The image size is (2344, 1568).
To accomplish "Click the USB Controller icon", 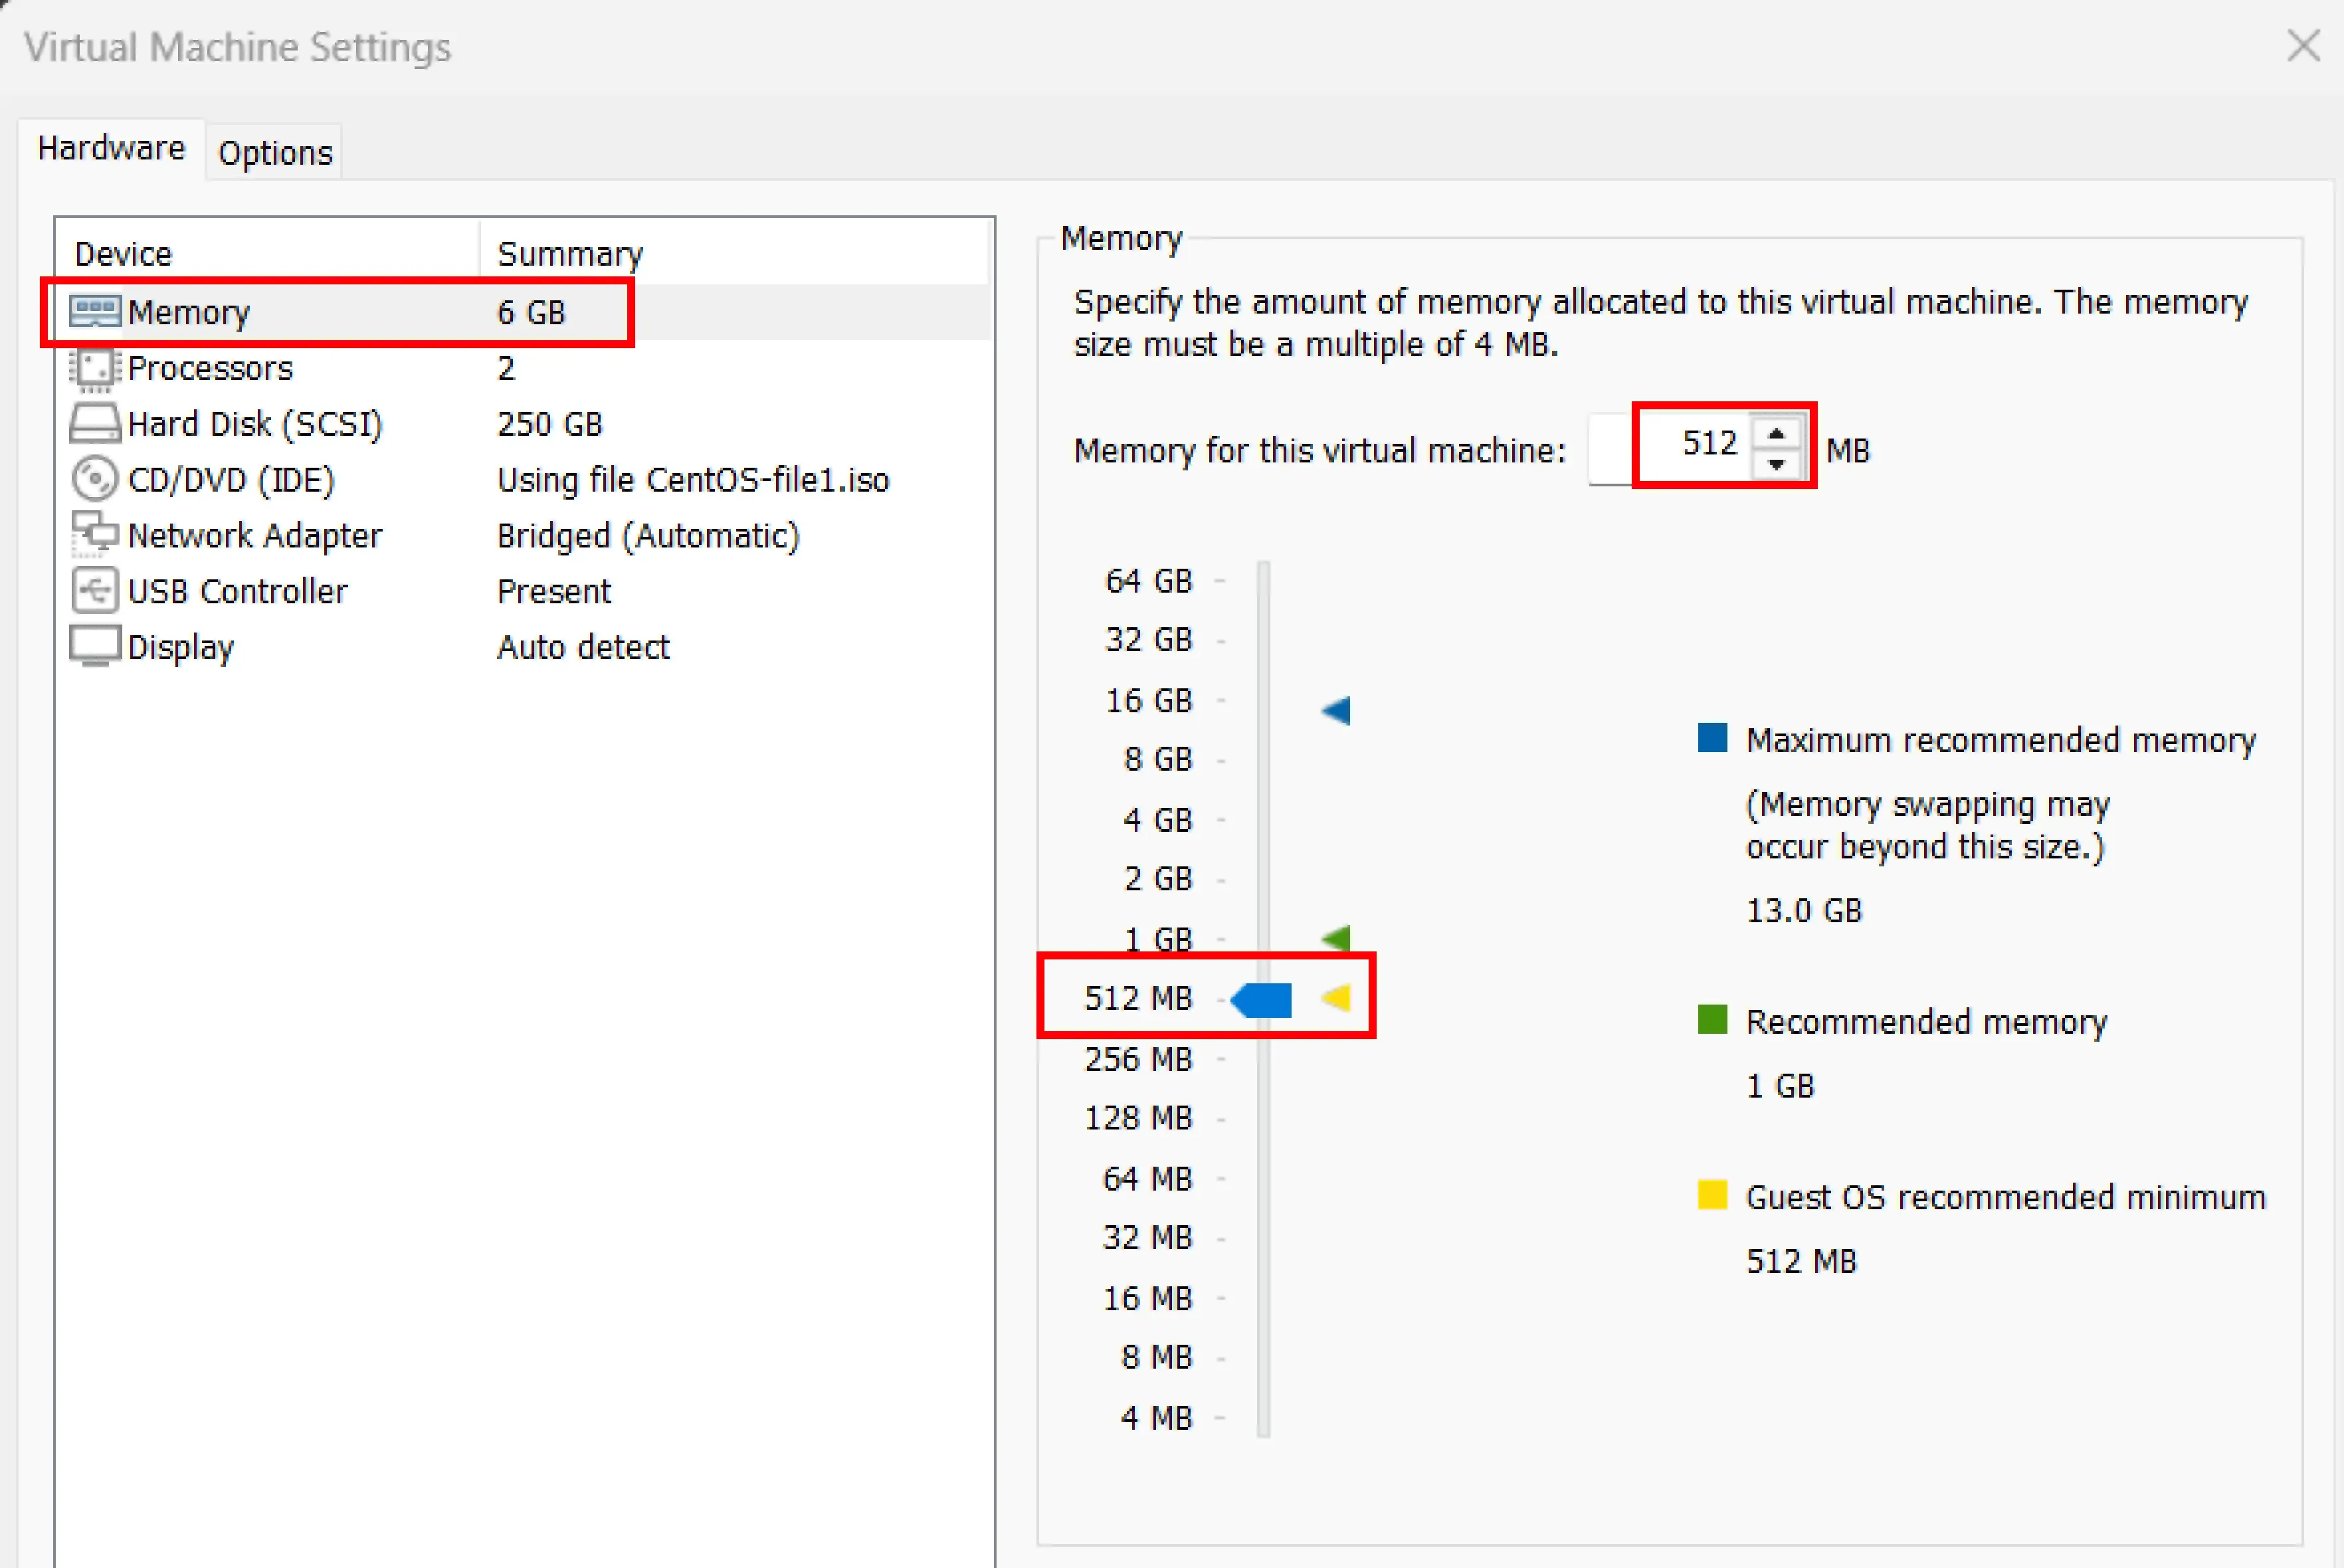I will pyautogui.click(x=95, y=591).
